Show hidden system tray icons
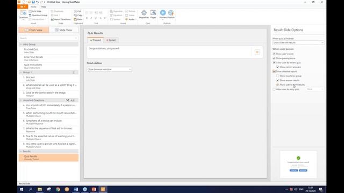344x193 pixels. coord(286,189)
